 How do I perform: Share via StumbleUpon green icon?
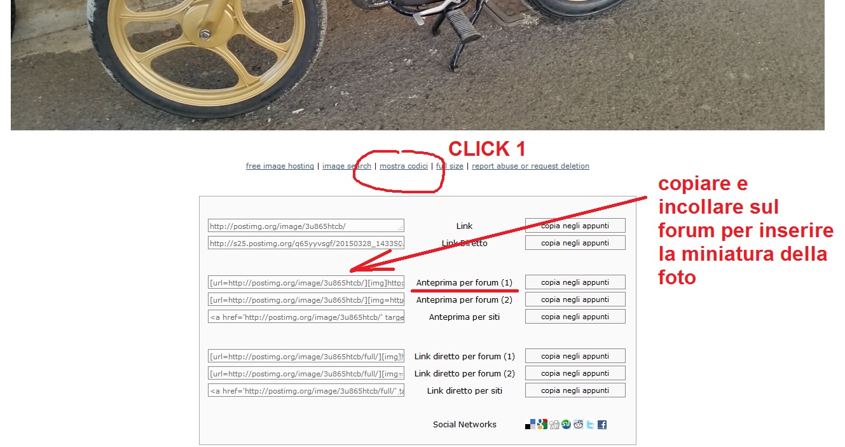pos(566,424)
